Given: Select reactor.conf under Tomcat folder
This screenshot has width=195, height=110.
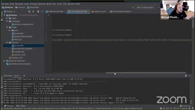Looking at the screenshot, I should (18, 55).
